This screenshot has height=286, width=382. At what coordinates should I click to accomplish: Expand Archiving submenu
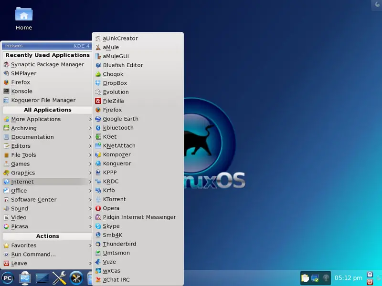(47, 128)
